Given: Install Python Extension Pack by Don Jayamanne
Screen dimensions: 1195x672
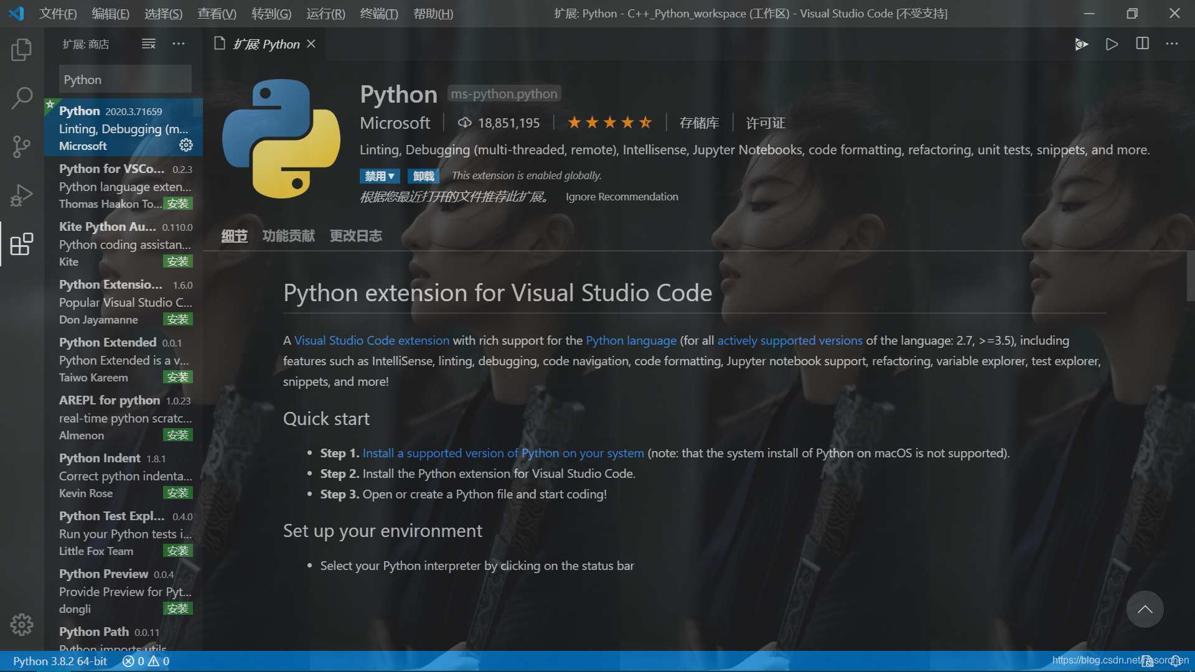Looking at the screenshot, I should (177, 319).
